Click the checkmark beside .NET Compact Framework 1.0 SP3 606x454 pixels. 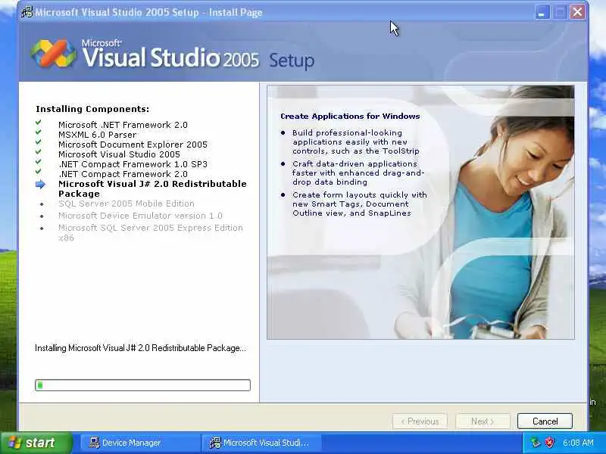(39, 162)
